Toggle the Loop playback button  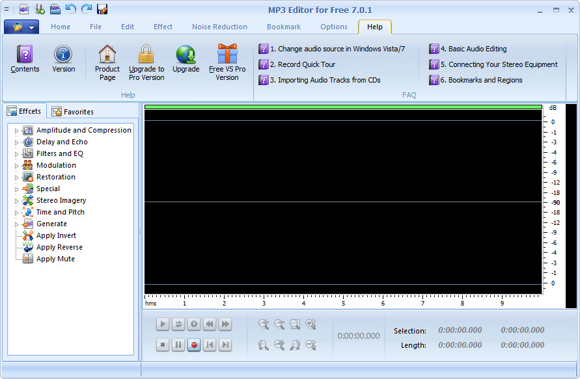click(x=178, y=324)
